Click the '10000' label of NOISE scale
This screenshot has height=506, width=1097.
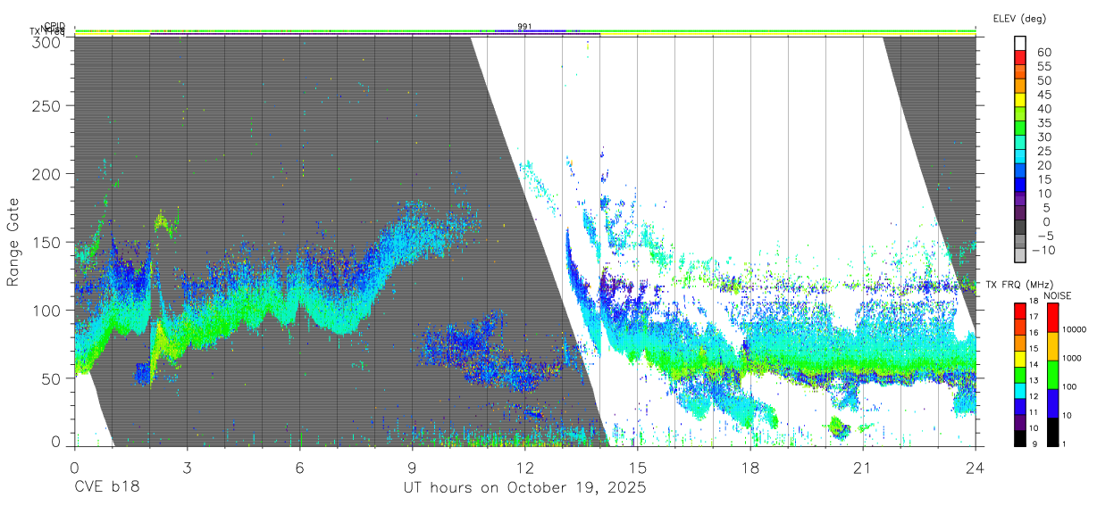pyautogui.click(x=1076, y=330)
